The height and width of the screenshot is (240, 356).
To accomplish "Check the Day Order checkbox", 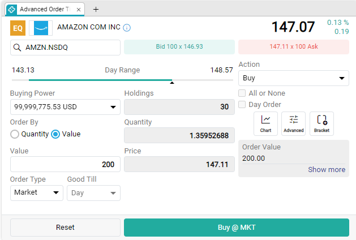I will coord(242,105).
